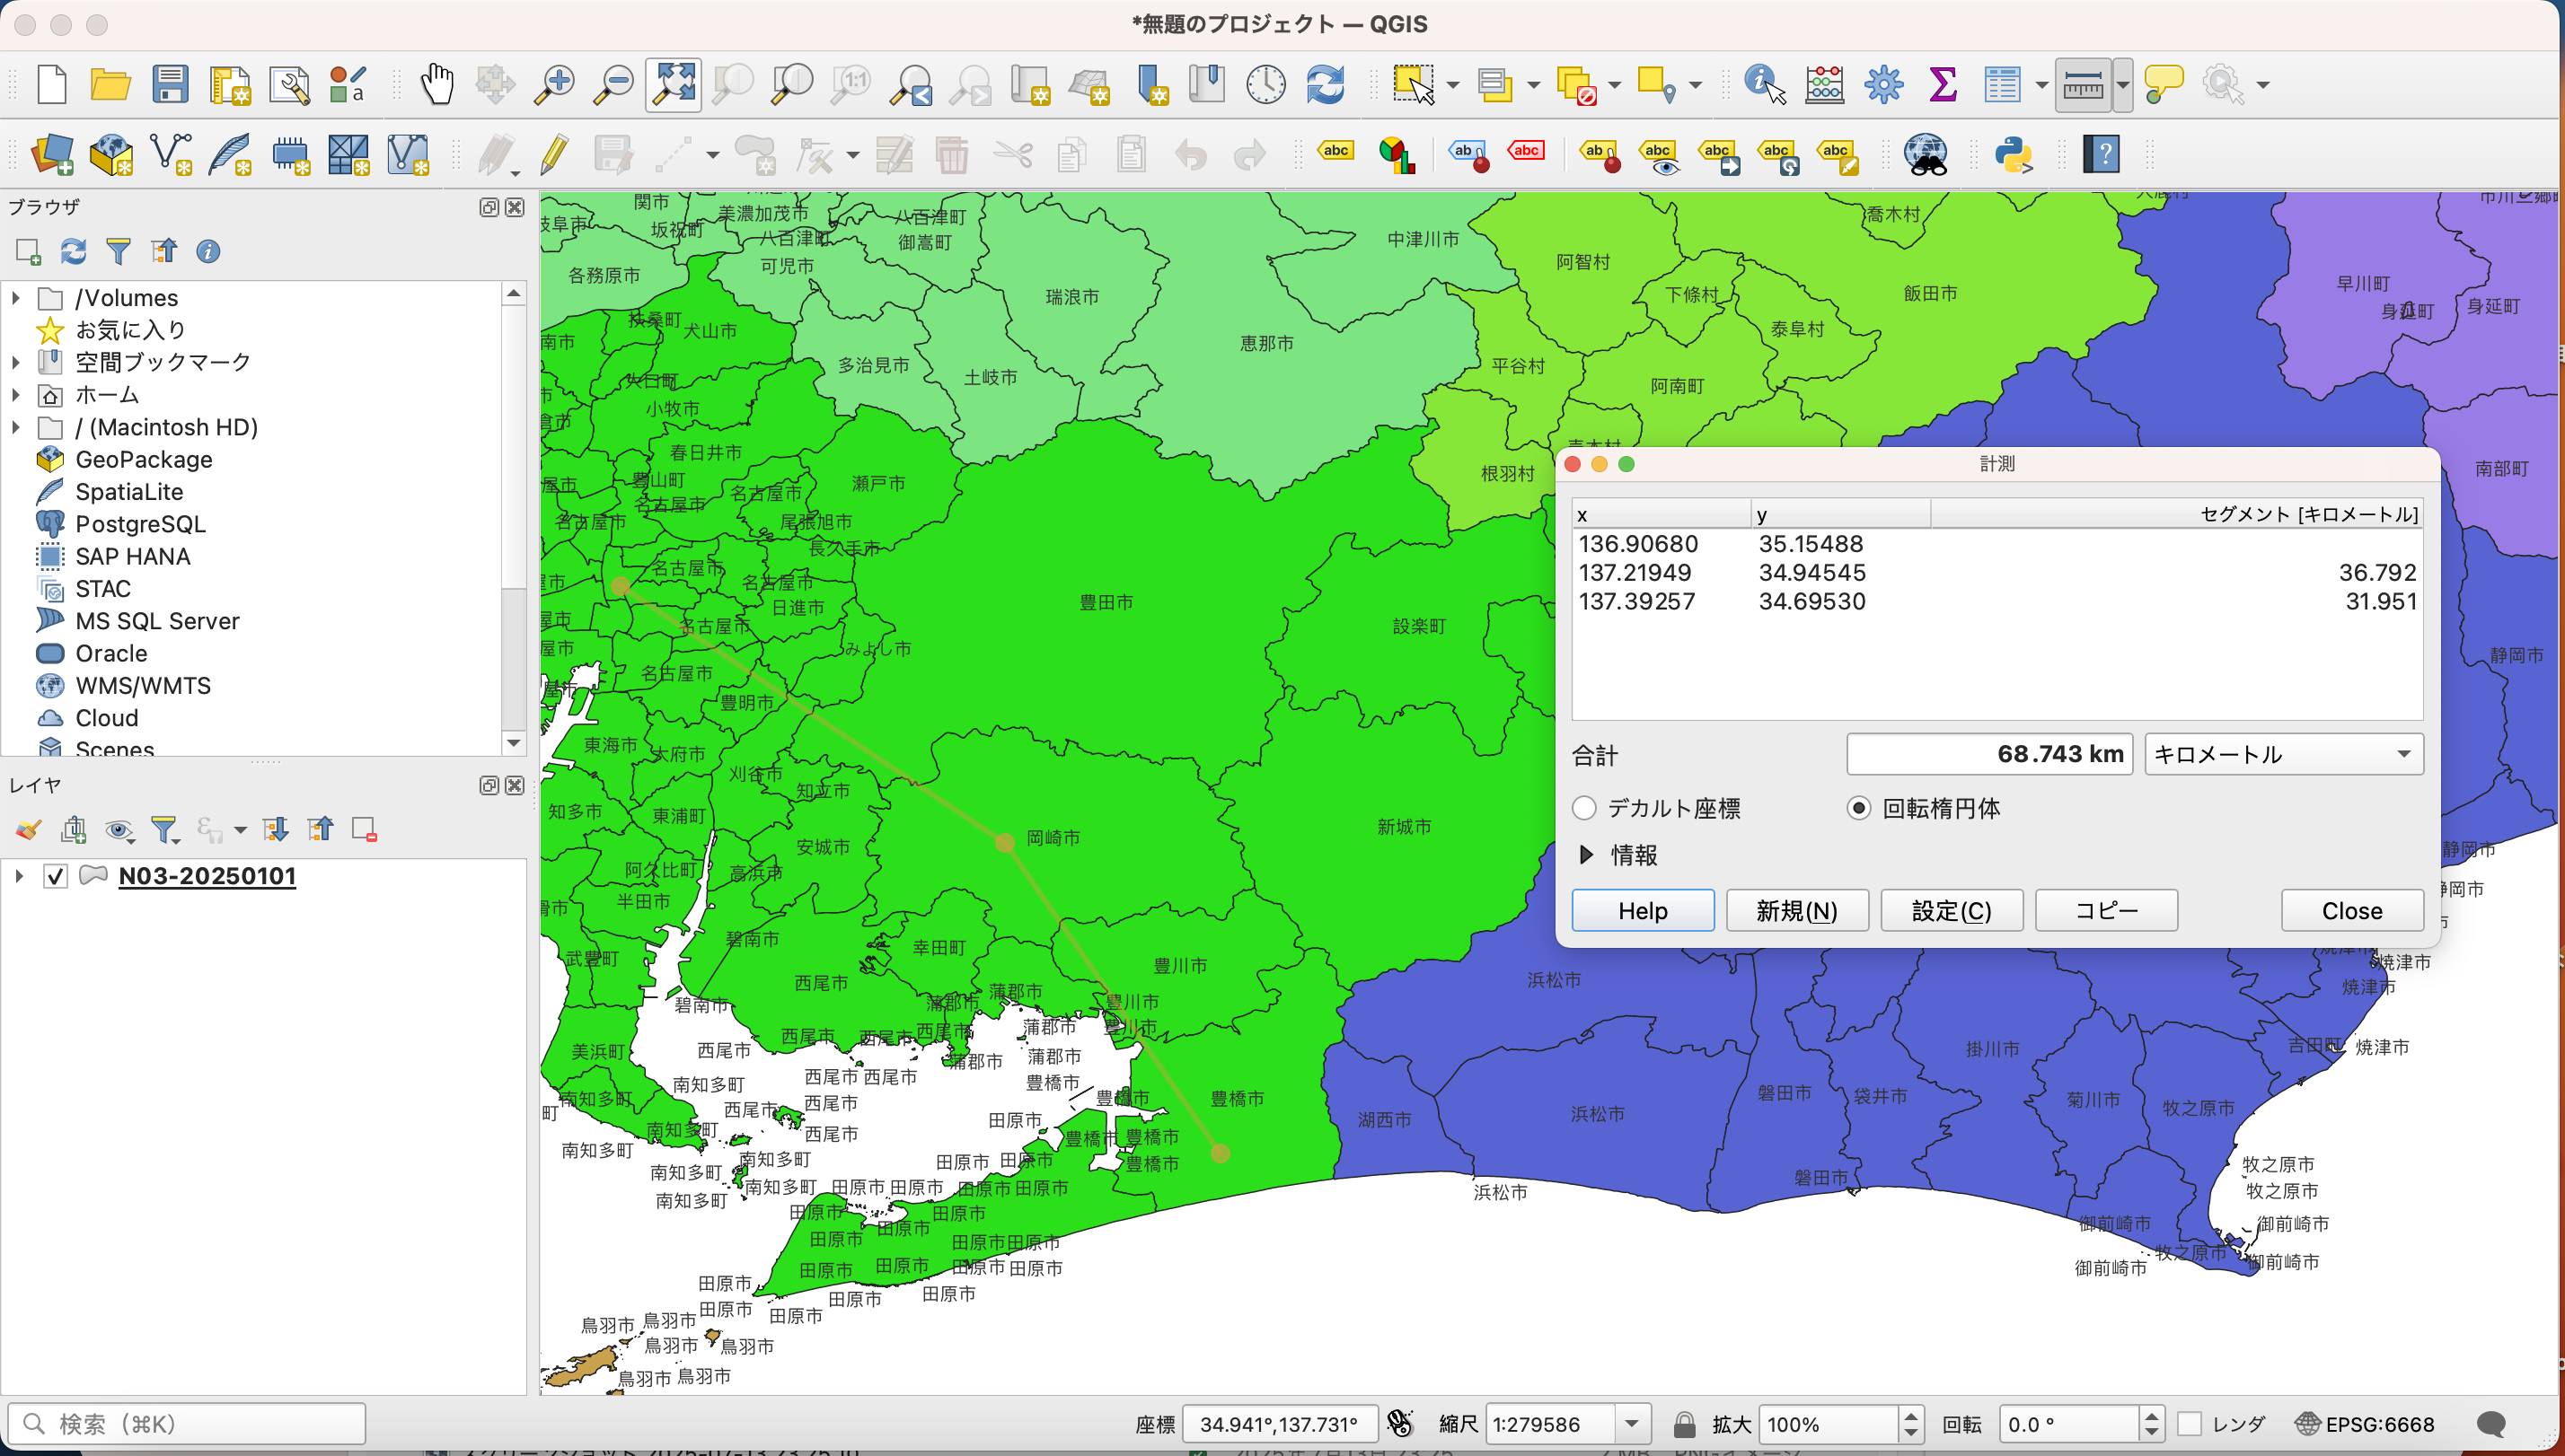Expand the 情報 disclosure triangle
Image resolution: width=2565 pixels, height=1456 pixels.
coord(1586,855)
